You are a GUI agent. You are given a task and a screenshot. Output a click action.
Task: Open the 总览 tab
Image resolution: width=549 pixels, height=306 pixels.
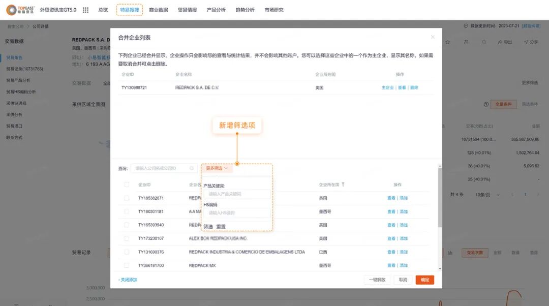(x=103, y=10)
